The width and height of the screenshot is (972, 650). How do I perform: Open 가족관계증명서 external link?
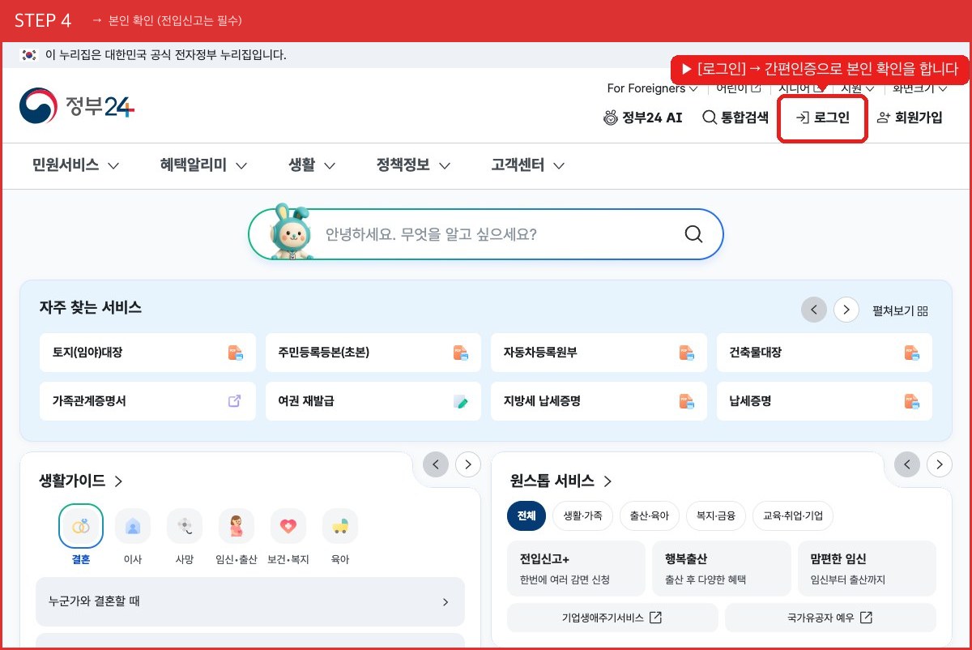pos(147,400)
